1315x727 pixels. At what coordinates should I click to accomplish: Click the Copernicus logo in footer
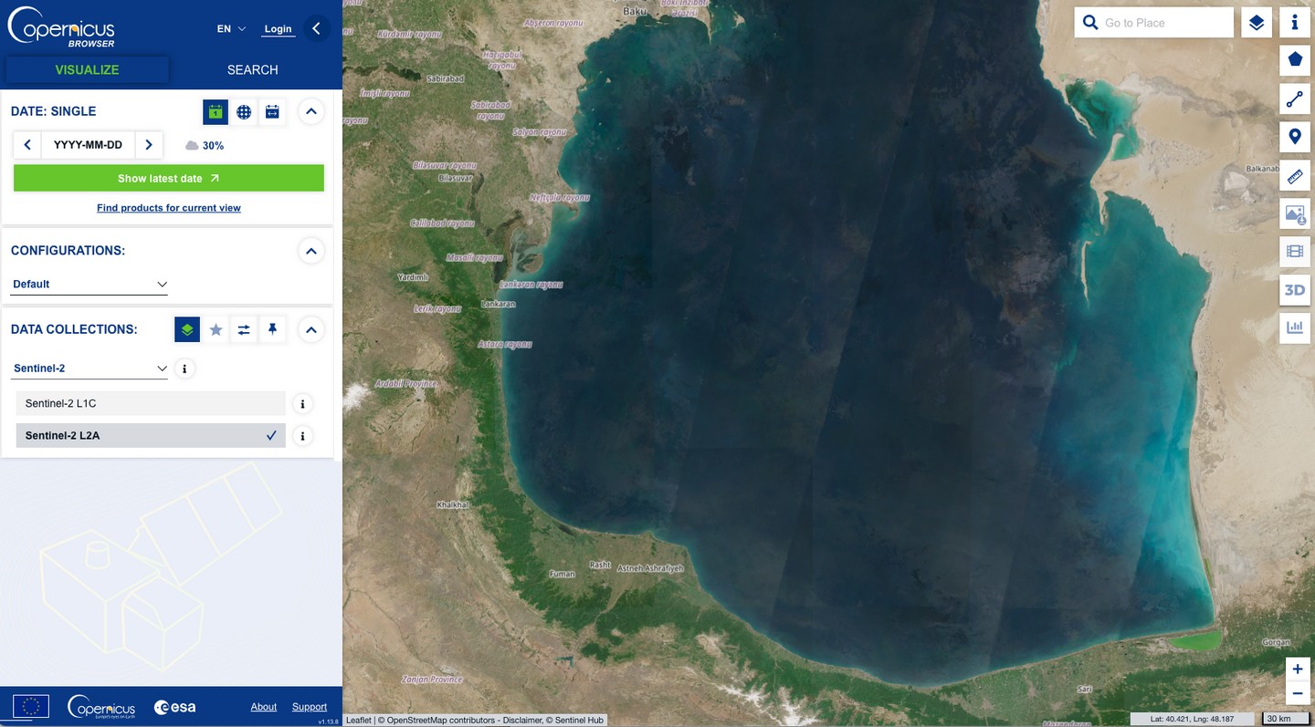point(101,706)
